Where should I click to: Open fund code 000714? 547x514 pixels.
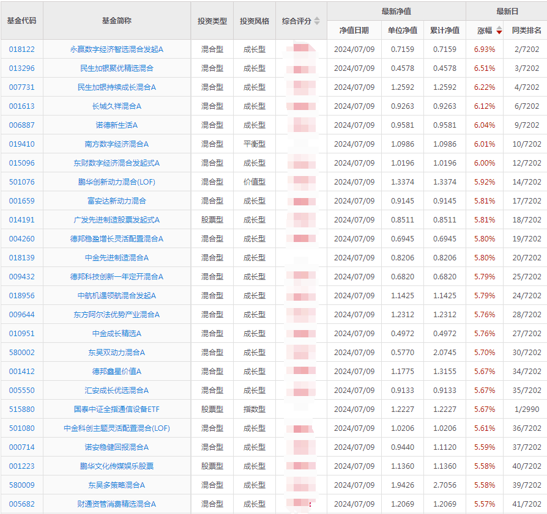(21, 447)
